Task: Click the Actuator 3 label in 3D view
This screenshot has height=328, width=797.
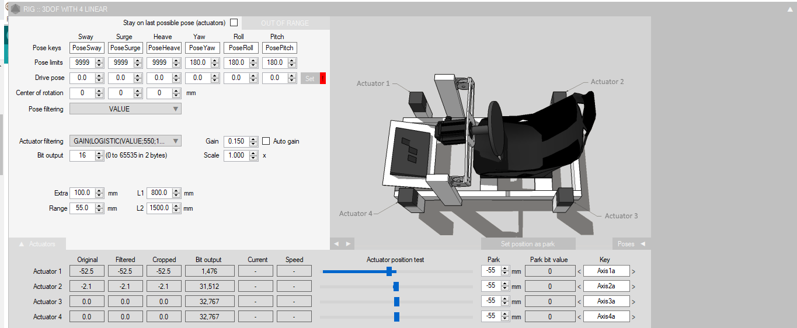Action: 621,216
